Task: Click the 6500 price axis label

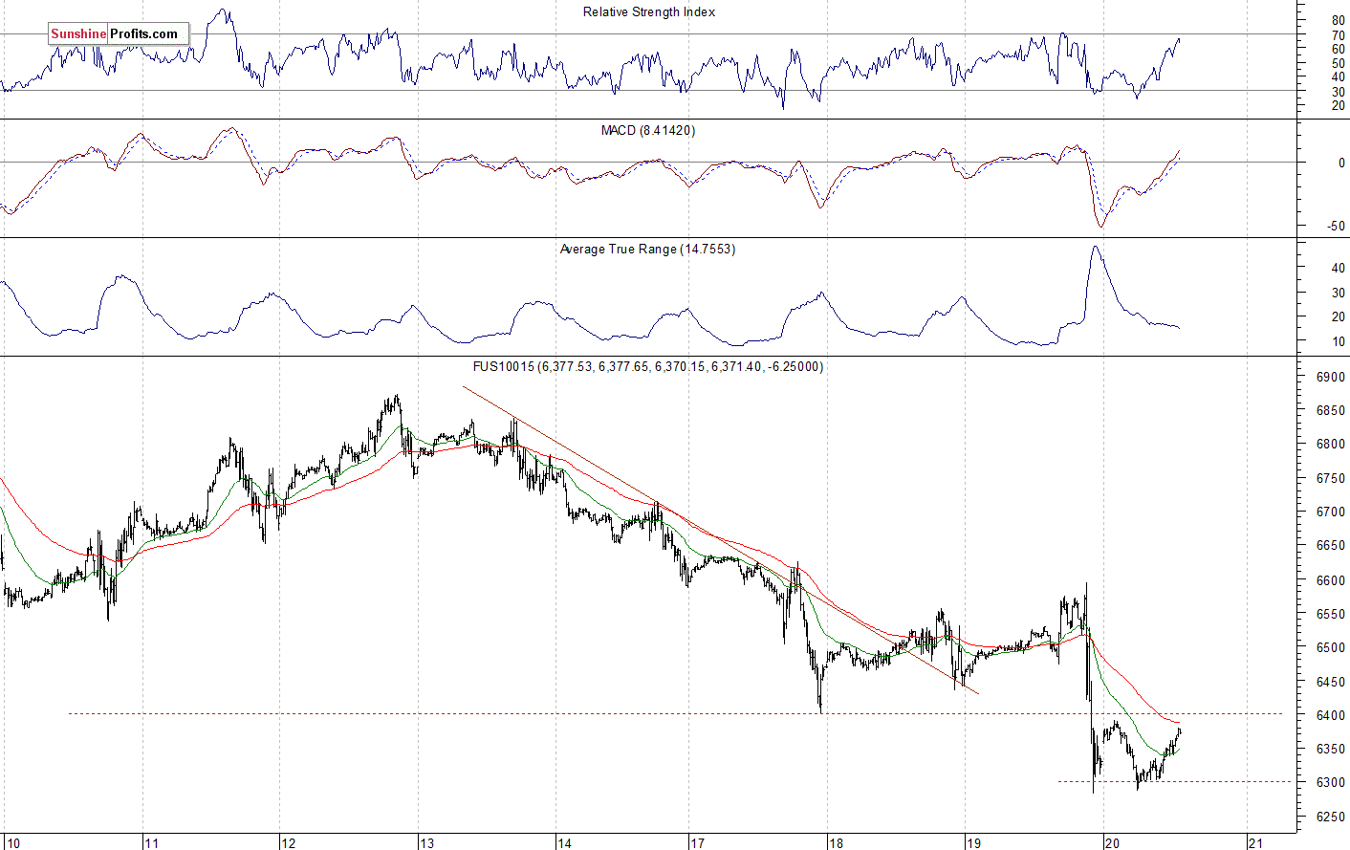Action: coord(1330,647)
